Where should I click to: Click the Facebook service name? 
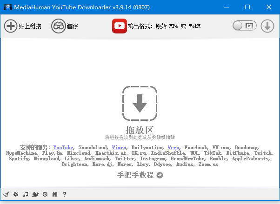click(196, 147)
